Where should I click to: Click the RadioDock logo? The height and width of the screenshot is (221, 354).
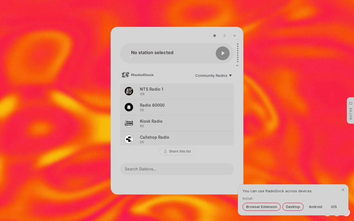pyautogui.click(x=138, y=75)
